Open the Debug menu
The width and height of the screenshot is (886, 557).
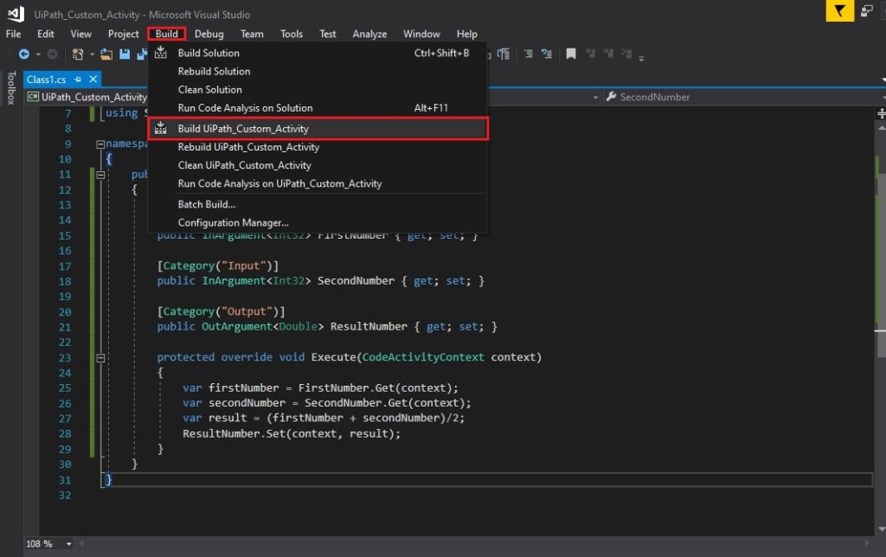coord(209,34)
